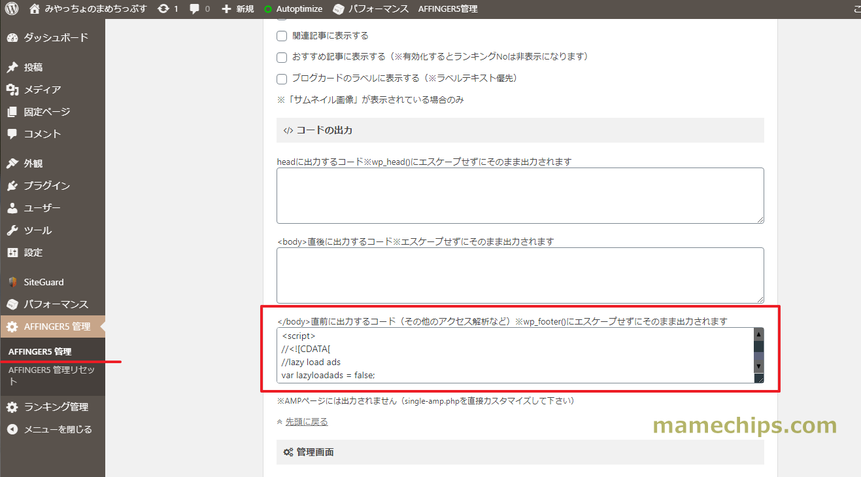This screenshot has width=861, height=477.
Task: Click メニューを閉じる text
Action: click(x=58, y=429)
